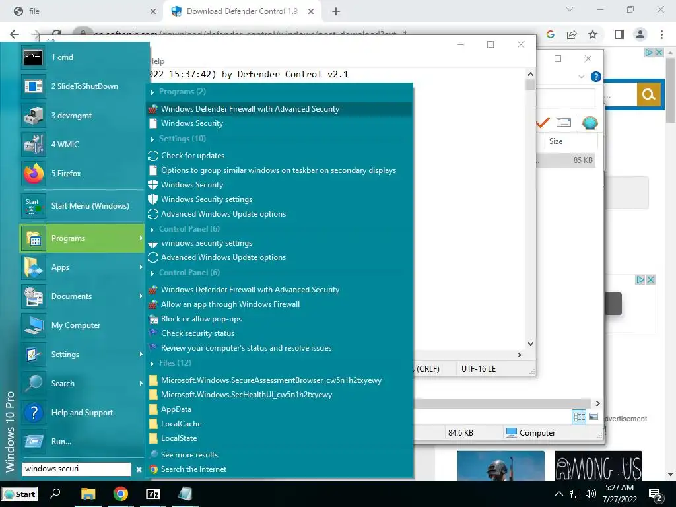Open Allow an app through Windows Firewall

point(279,304)
